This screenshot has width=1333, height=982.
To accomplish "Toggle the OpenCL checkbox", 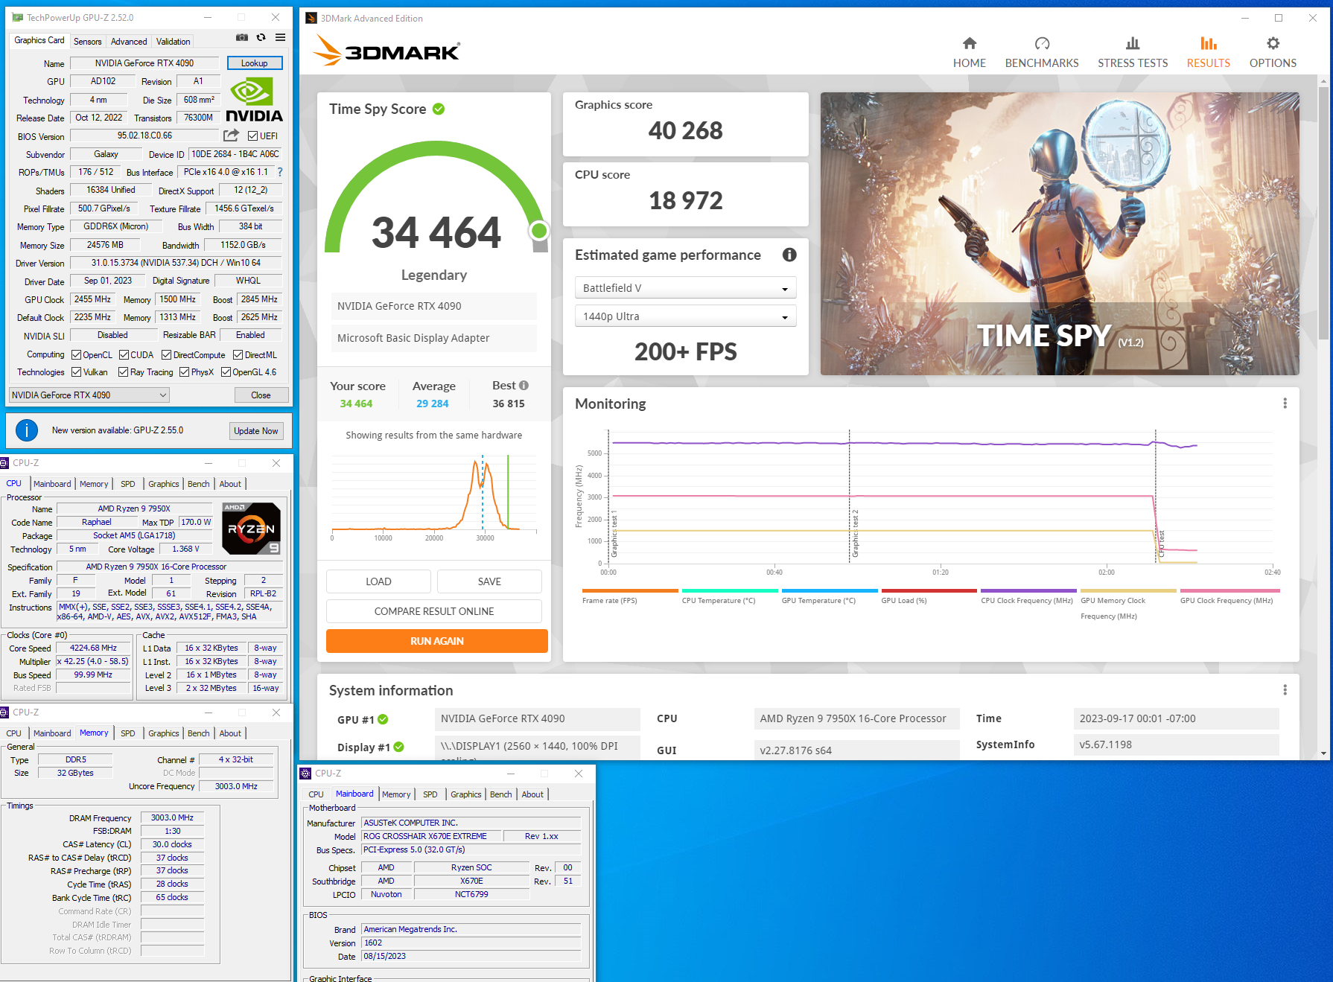I will coord(76,355).
